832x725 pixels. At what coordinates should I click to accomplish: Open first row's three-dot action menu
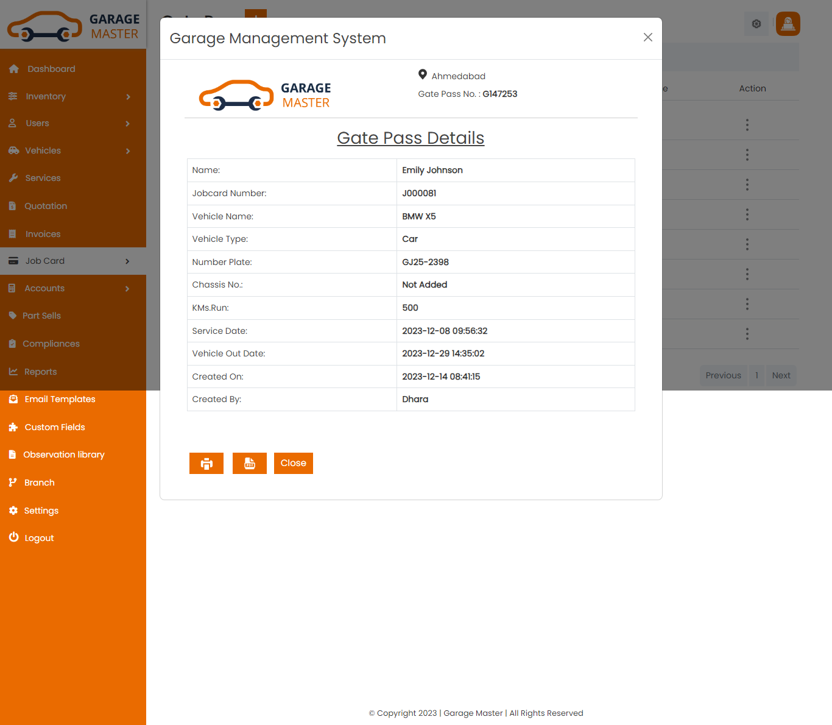click(x=747, y=125)
